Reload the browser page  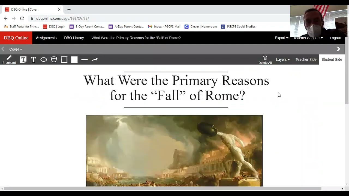point(22,19)
